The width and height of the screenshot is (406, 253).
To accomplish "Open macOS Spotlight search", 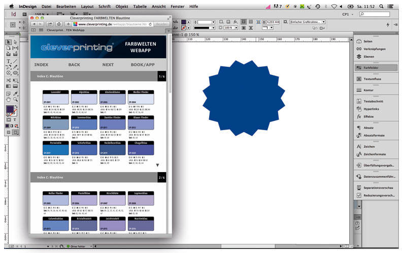I will click(381, 7).
